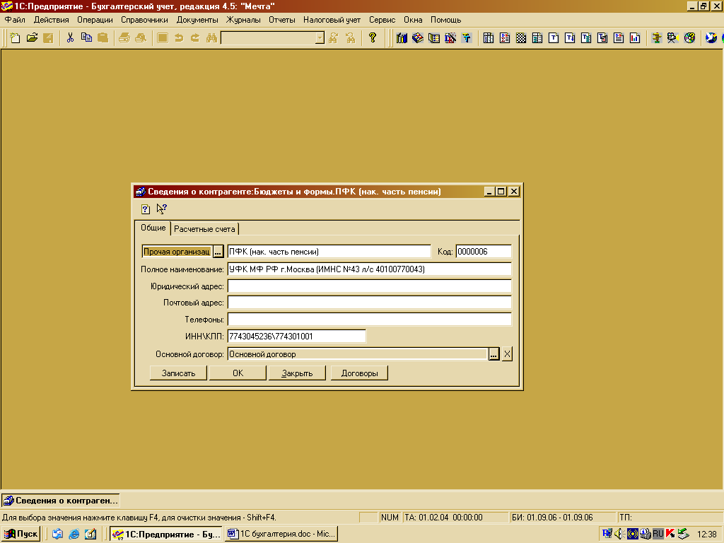Click the Дт/Кт sigma report icon
The width and height of the screenshot is (724, 543).
tap(505, 38)
